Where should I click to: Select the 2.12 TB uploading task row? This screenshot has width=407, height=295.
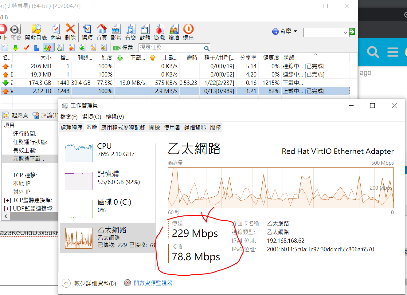(175, 91)
